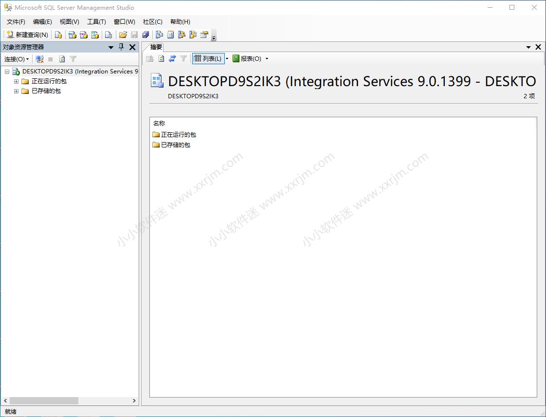
Task: Switch to the 摘要 tab
Action: click(x=155, y=47)
